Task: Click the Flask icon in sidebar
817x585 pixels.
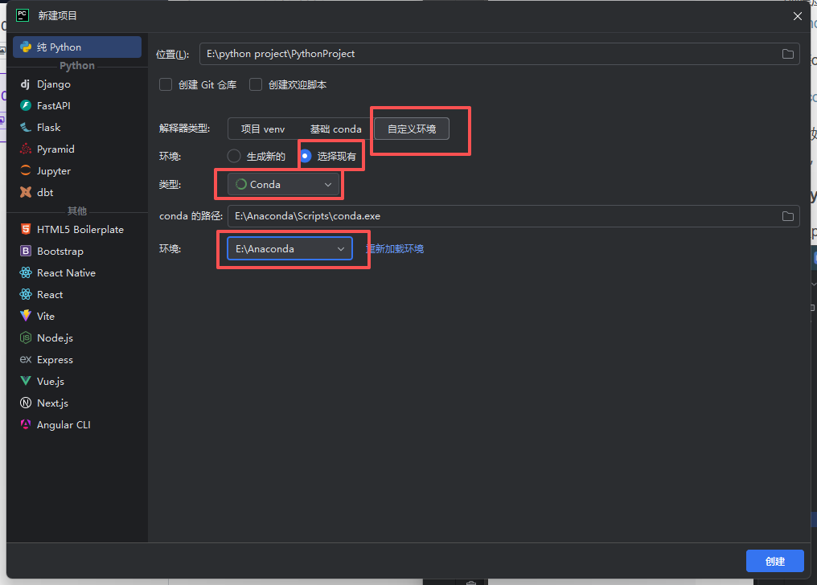Action: (26, 128)
